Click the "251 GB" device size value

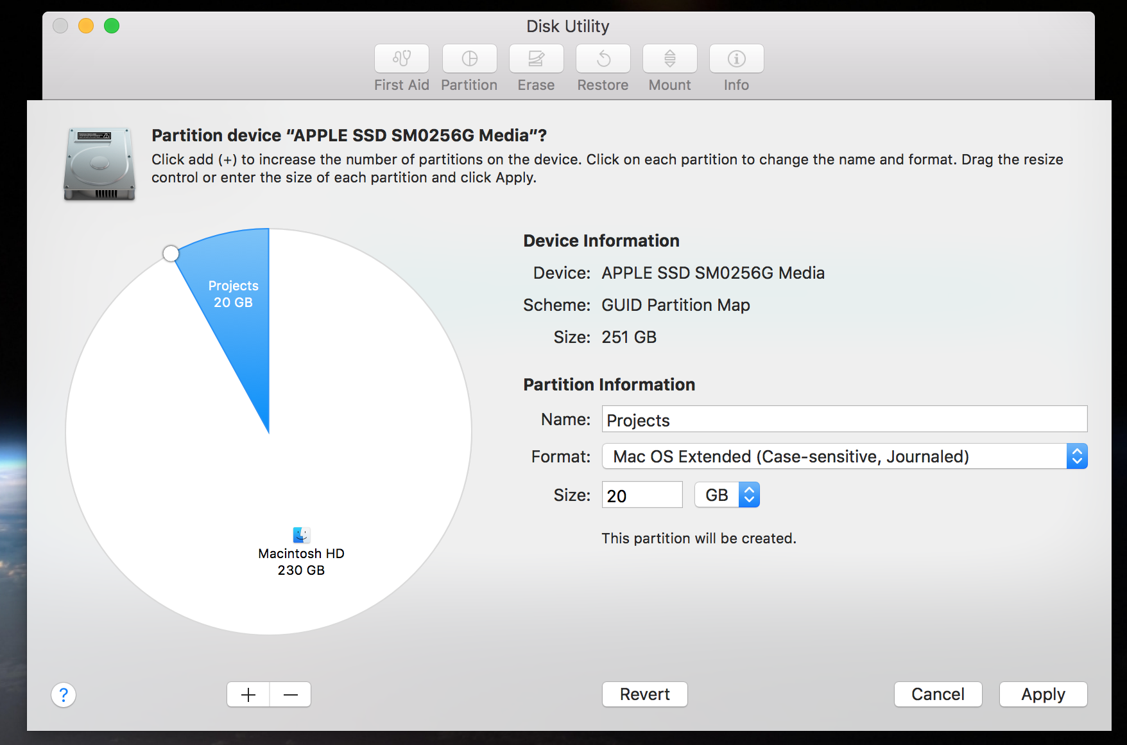click(629, 337)
